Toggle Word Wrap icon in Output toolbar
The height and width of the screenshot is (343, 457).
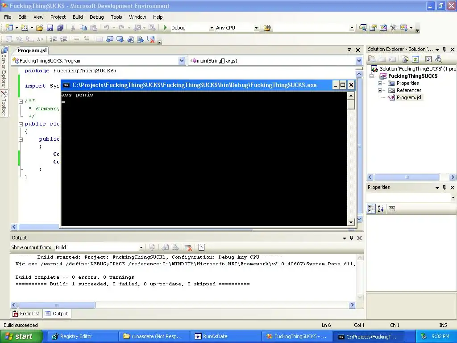201,247
